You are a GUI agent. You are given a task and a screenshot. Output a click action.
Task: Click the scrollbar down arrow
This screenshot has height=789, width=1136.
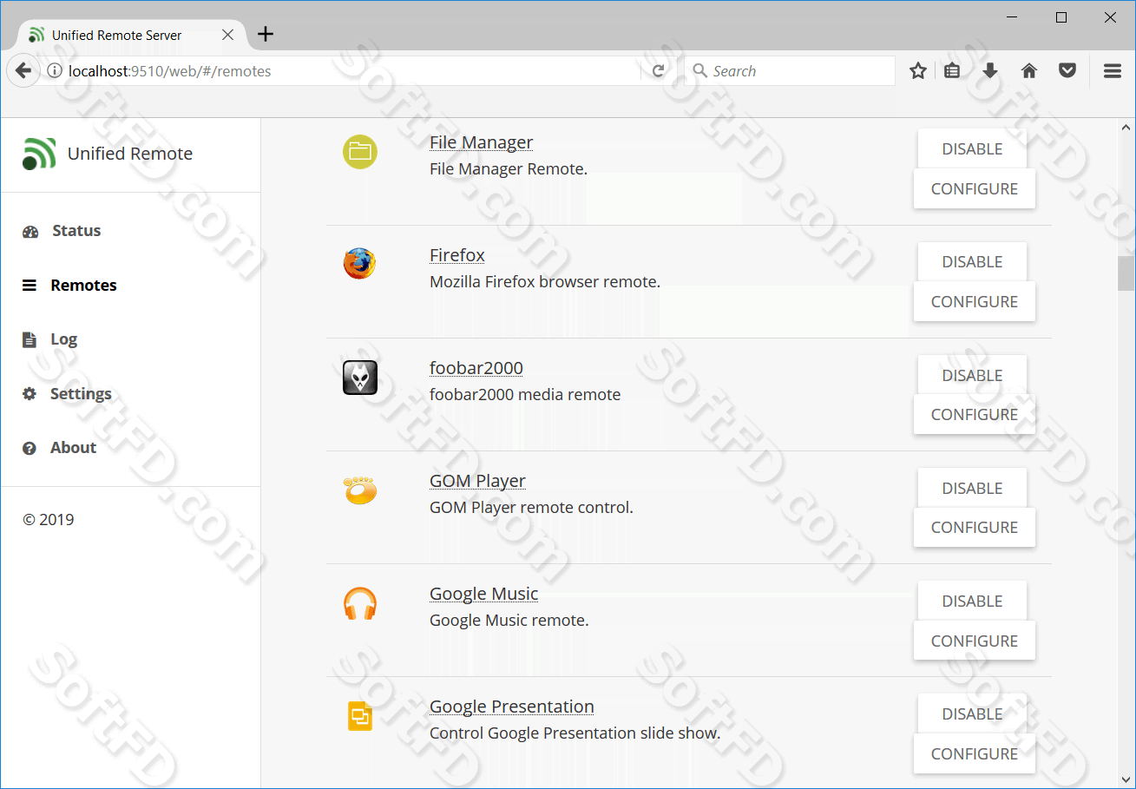[1126, 779]
